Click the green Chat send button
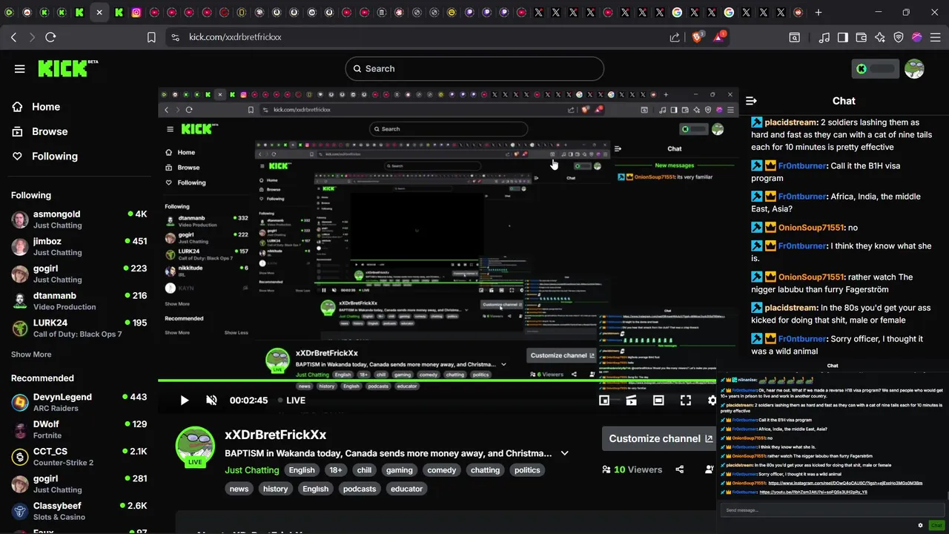The image size is (949, 534). click(x=936, y=525)
